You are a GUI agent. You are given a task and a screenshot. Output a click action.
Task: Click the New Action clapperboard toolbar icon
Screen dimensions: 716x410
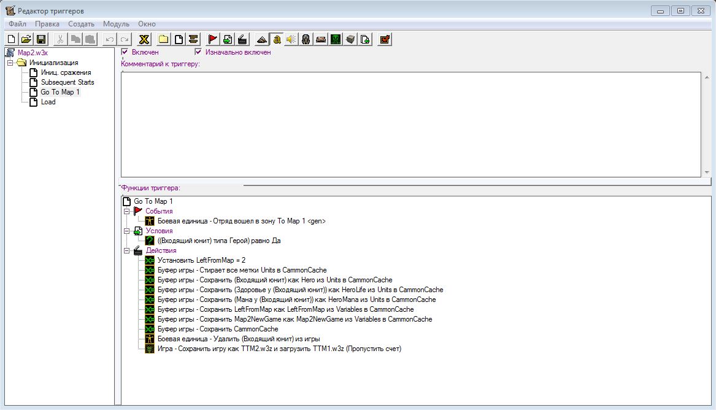242,39
